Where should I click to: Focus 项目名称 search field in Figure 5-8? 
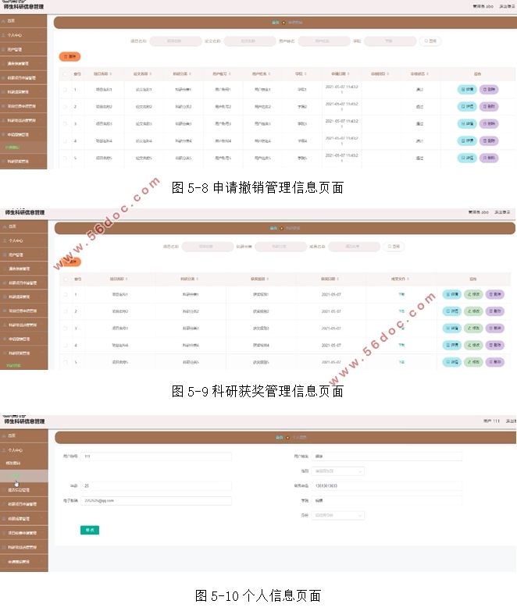(x=176, y=41)
